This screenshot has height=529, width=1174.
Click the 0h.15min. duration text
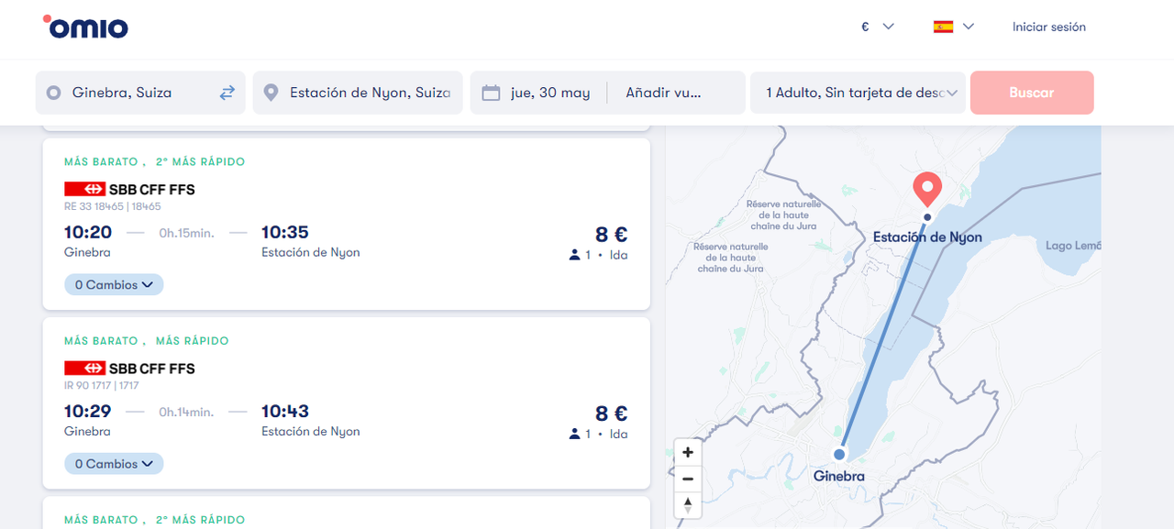[186, 233]
